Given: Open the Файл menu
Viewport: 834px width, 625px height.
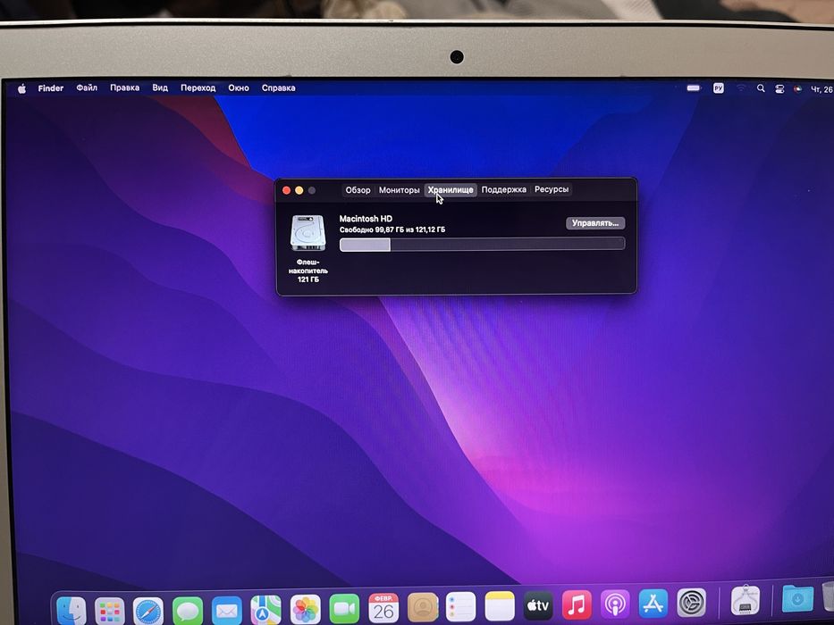Looking at the screenshot, I should tap(87, 87).
